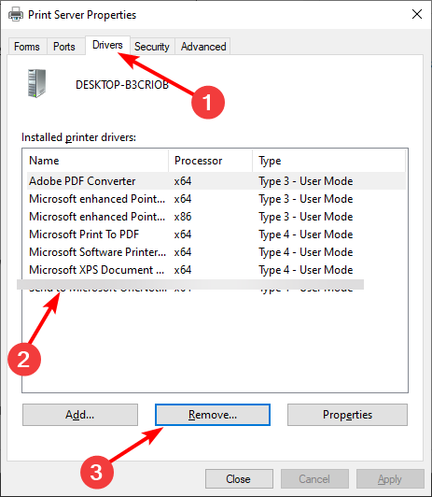Select Microsoft Software Printer driver row

(216, 252)
